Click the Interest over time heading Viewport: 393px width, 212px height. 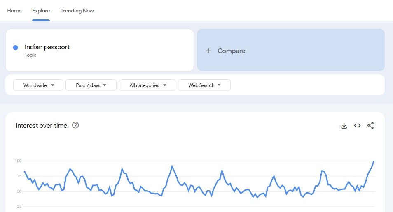(x=41, y=126)
